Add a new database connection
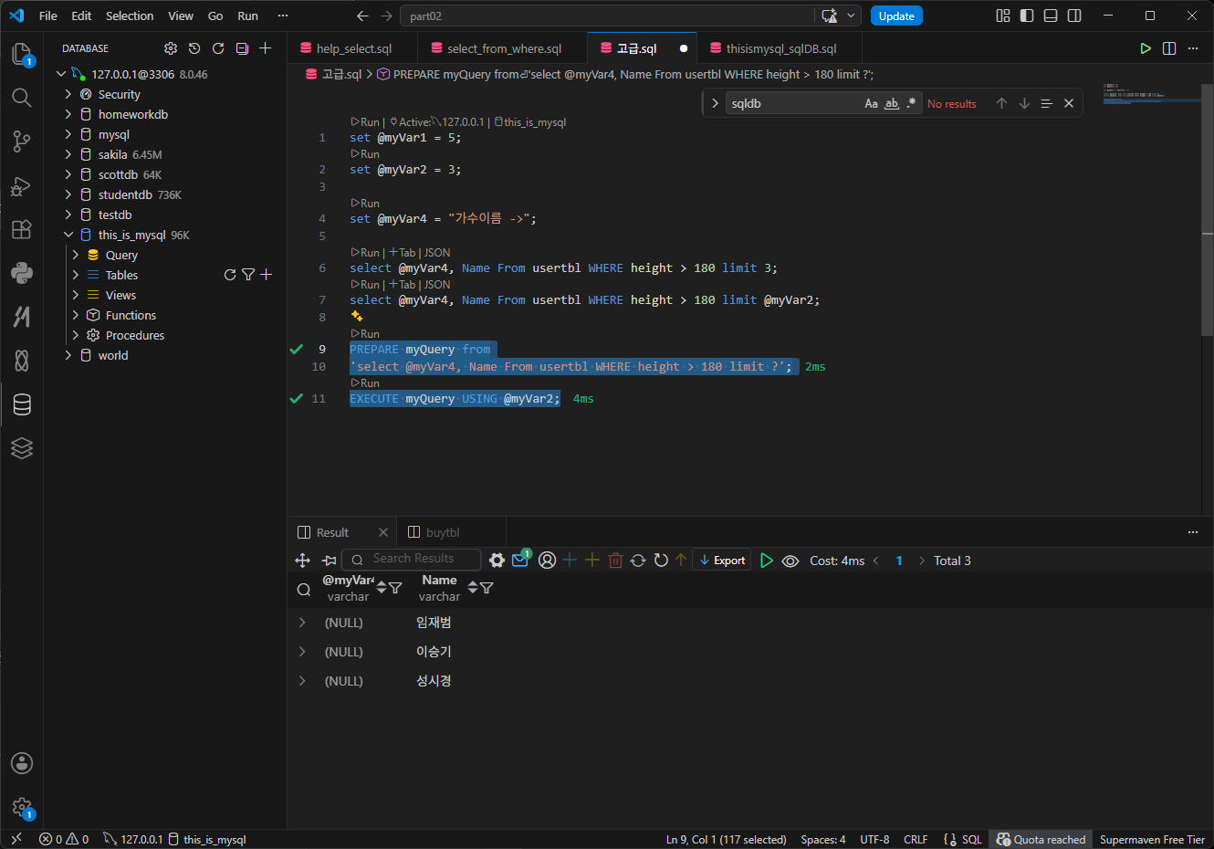 (266, 48)
